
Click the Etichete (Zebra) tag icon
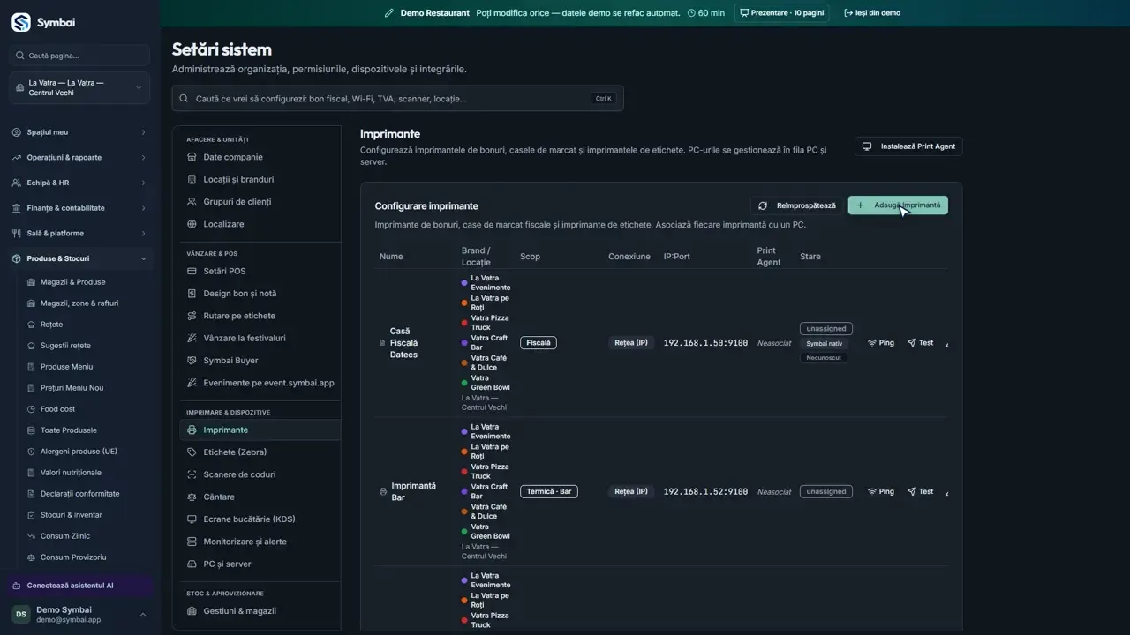click(x=192, y=452)
